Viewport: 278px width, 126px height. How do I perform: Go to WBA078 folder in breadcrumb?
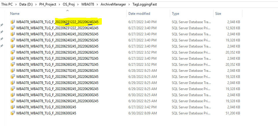(x=88, y=4)
